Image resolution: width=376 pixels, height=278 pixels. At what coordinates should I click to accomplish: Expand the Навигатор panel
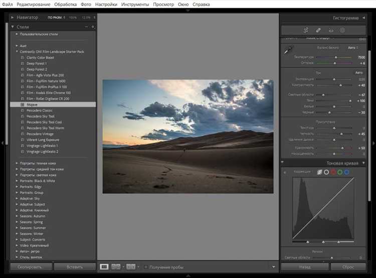[12, 17]
